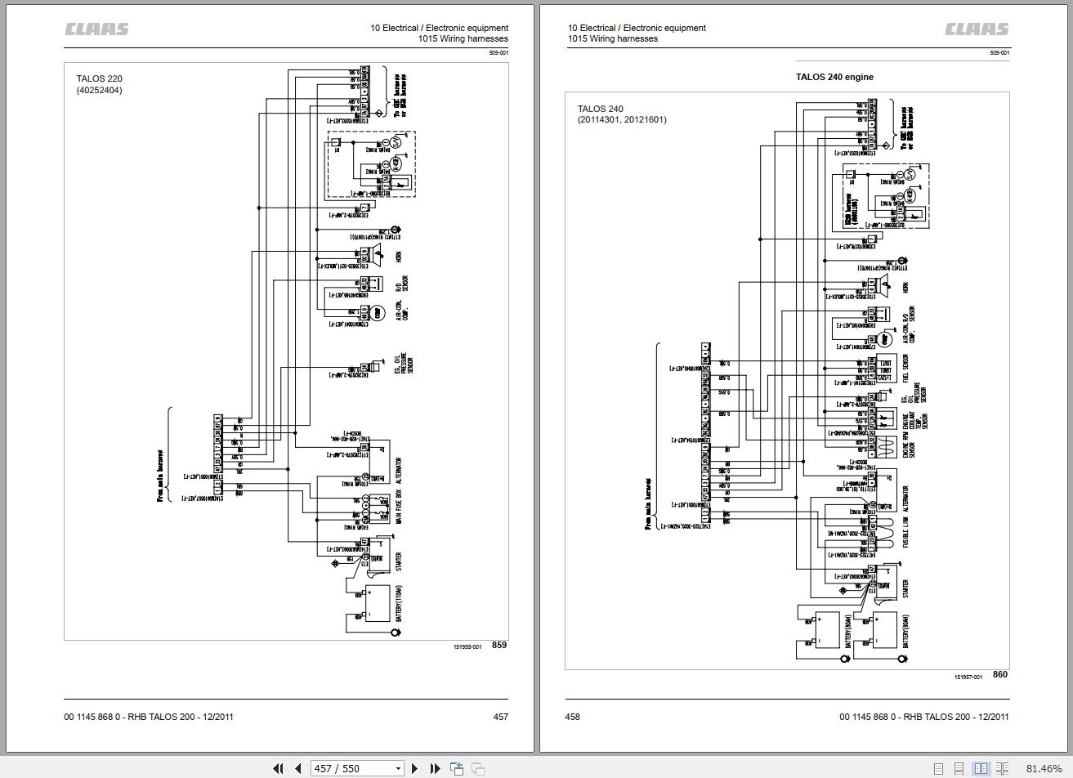Click right page '10 Electrical / Electronic equipment' header
This screenshot has width=1073, height=778.
point(637,28)
